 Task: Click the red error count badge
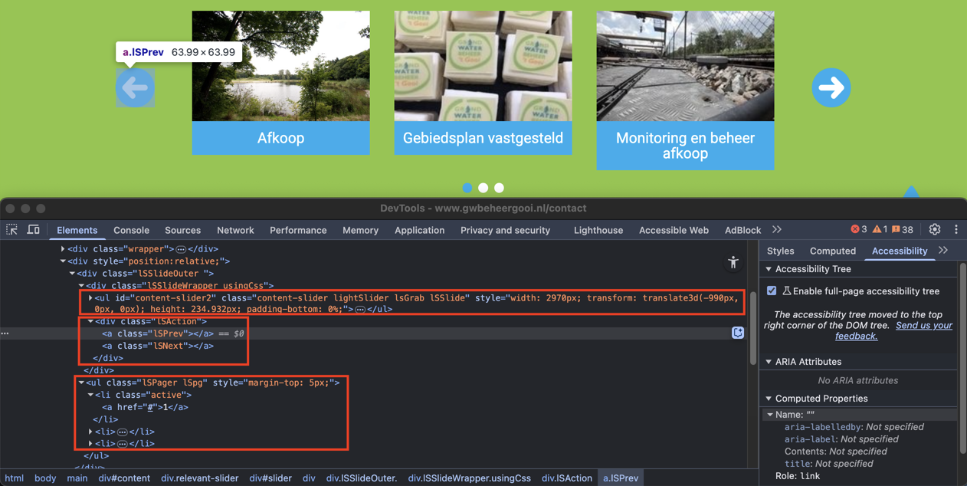coord(858,230)
